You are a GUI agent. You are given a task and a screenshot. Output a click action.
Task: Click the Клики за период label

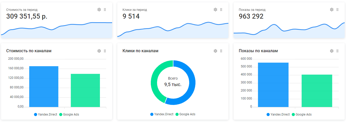click(x=135, y=10)
